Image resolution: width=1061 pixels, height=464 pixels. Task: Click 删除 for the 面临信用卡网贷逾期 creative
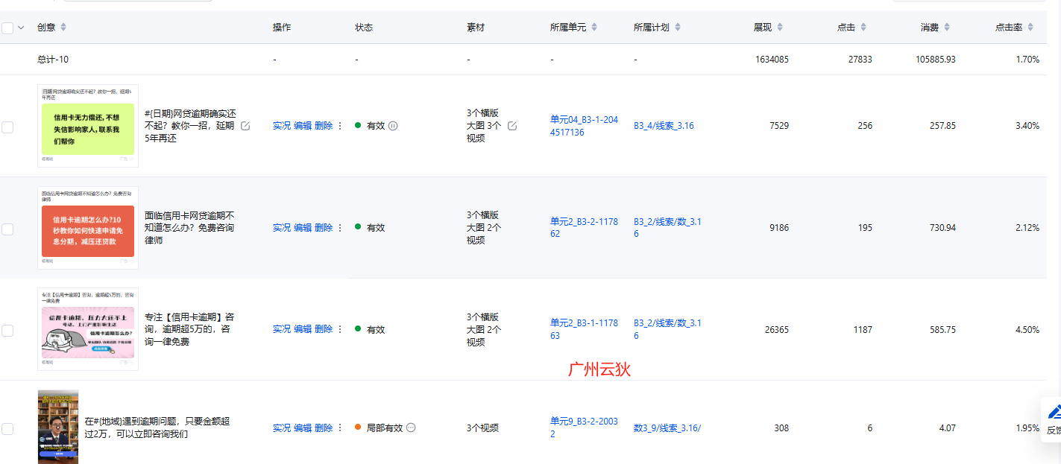point(324,228)
